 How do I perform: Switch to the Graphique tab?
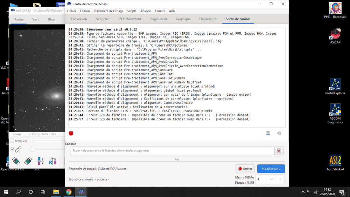tap(183, 19)
